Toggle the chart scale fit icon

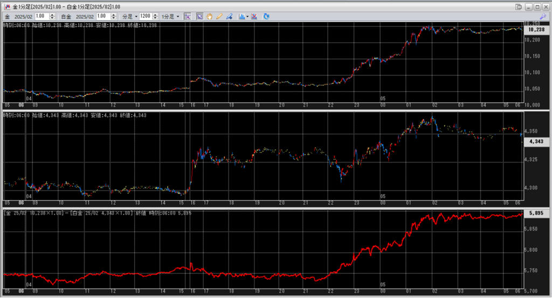[188, 17]
